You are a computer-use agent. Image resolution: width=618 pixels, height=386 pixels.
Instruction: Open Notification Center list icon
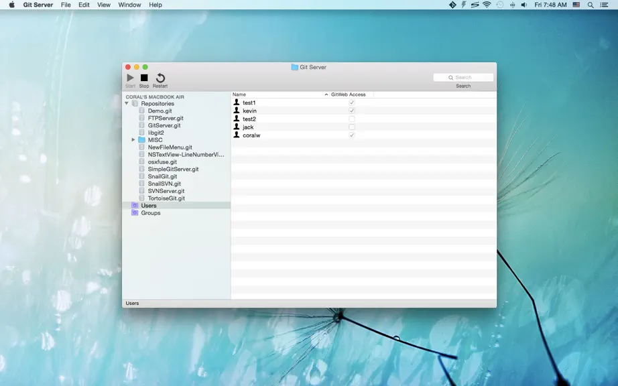point(604,5)
